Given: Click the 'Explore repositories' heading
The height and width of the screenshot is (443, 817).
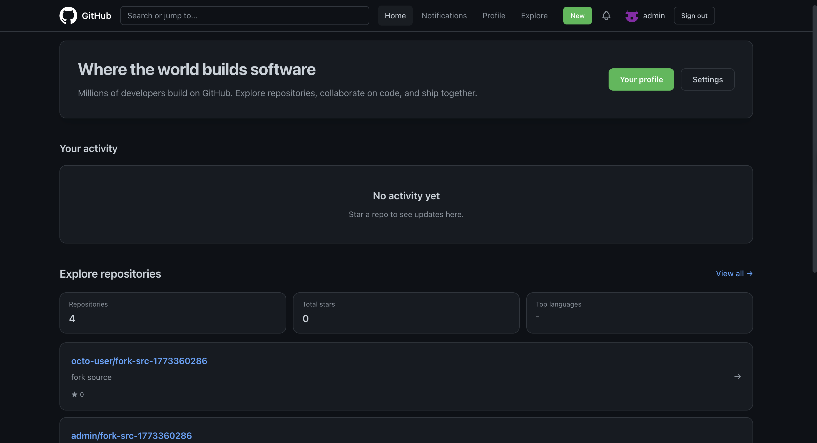Looking at the screenshot, I should click(110, 274).
